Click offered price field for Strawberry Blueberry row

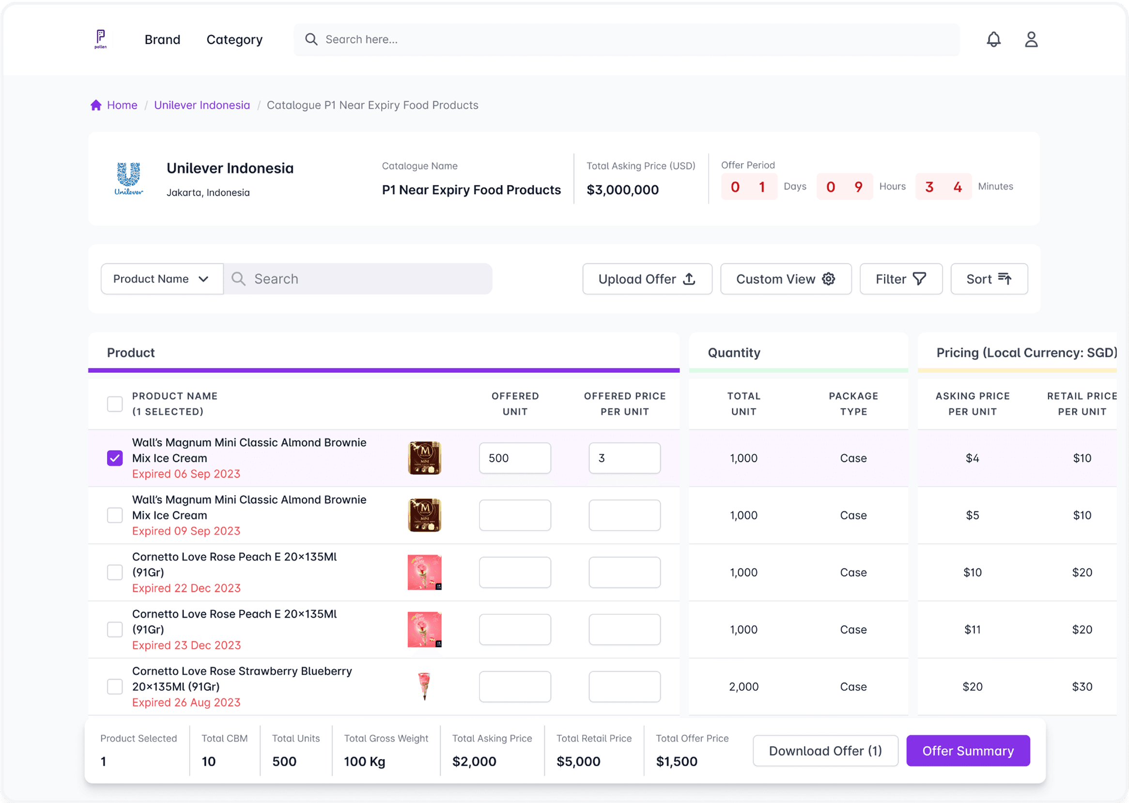(624, 687)
